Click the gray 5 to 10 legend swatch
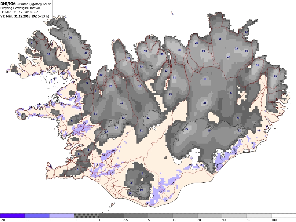This screenshot has width=296, height=222. [160, 215]
